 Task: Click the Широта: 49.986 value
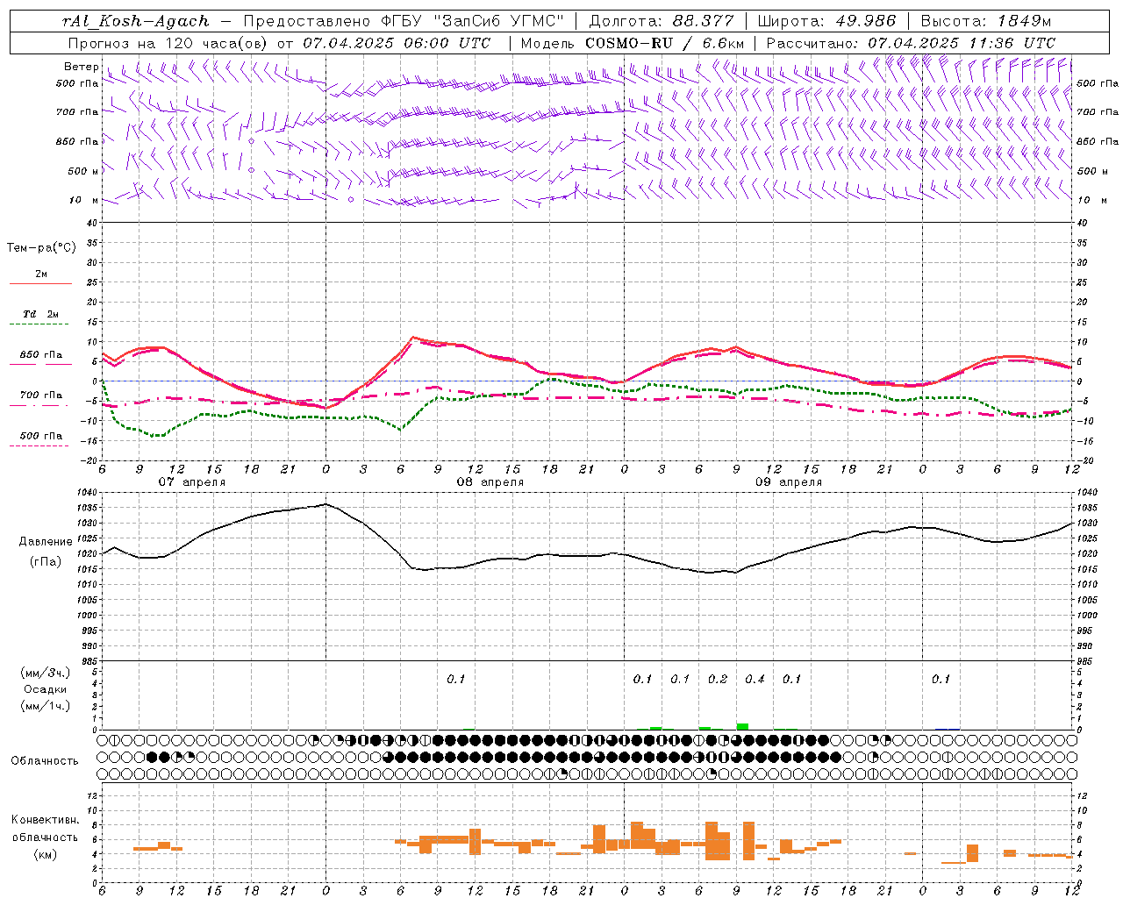826,21
